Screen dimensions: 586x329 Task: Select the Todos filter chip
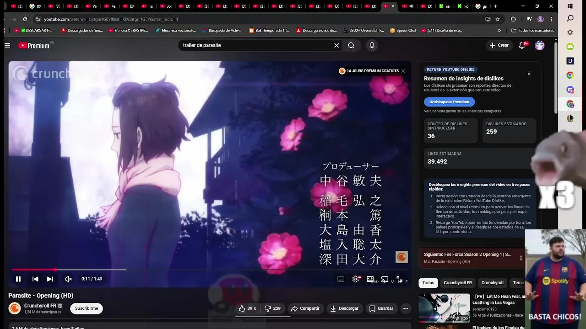point(428,283)
